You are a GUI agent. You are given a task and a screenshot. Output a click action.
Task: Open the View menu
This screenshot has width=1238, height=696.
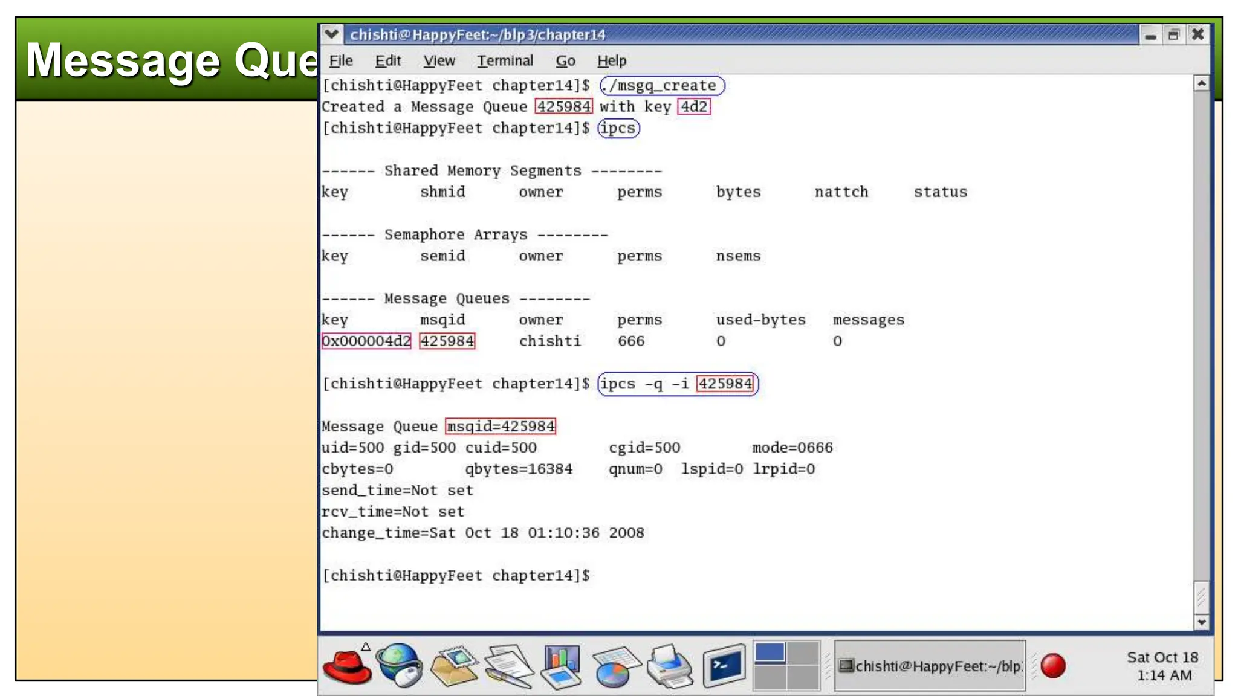pos(439,61)
